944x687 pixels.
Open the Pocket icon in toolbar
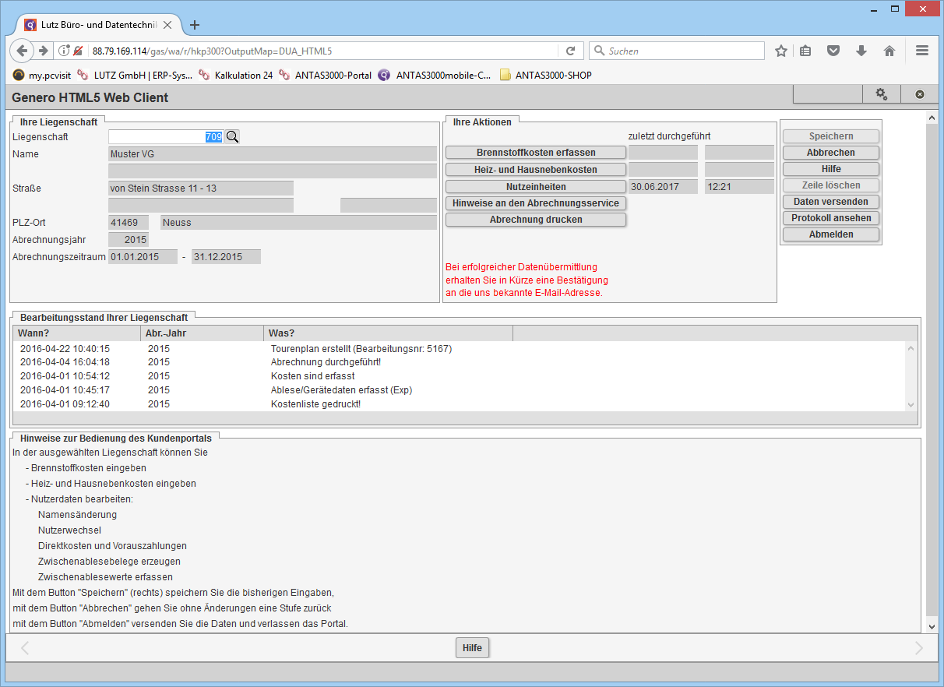(x=833, y=51)
